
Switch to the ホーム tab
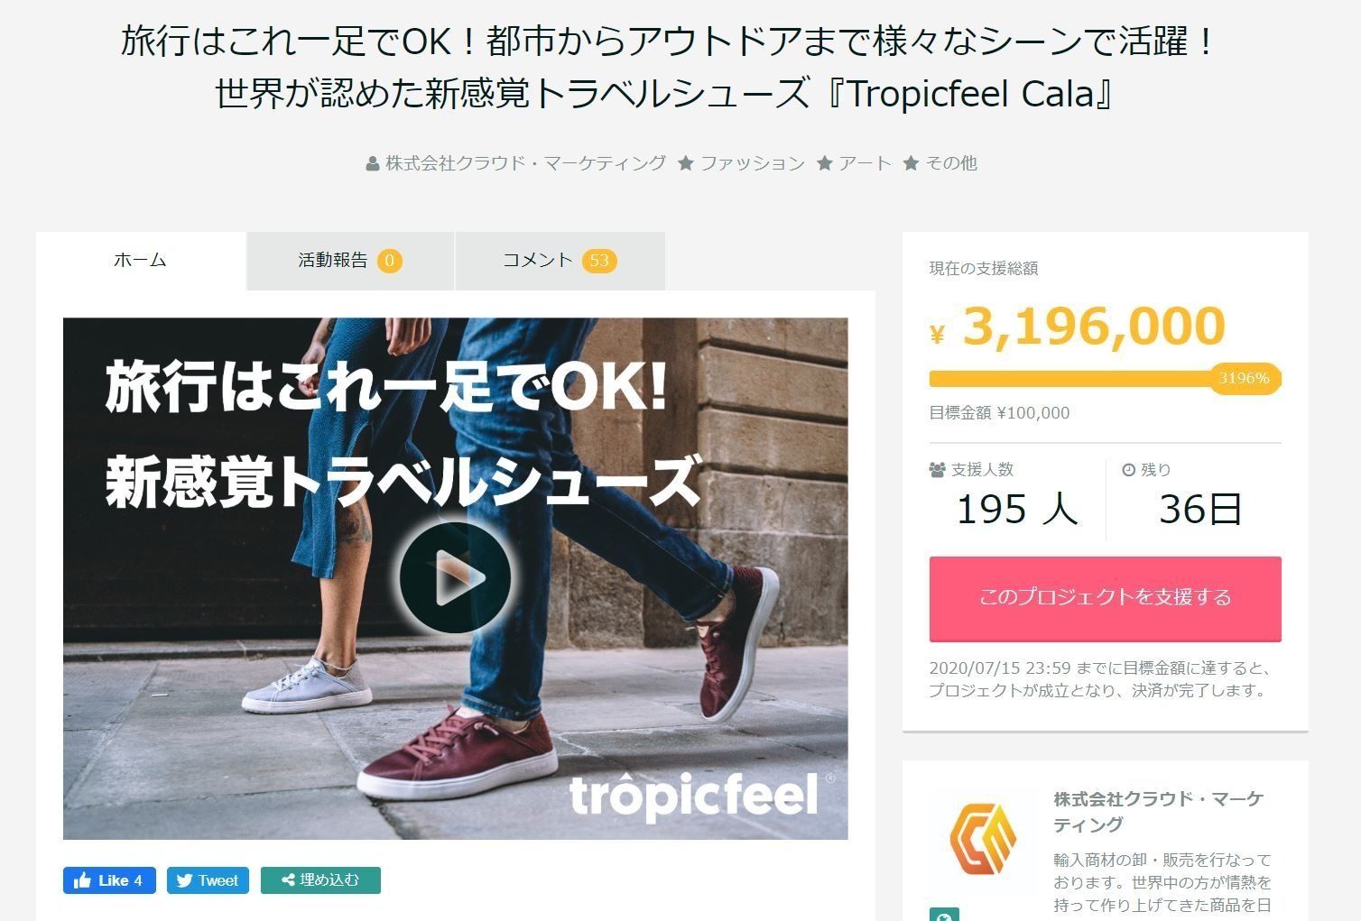tap(141, 261)
